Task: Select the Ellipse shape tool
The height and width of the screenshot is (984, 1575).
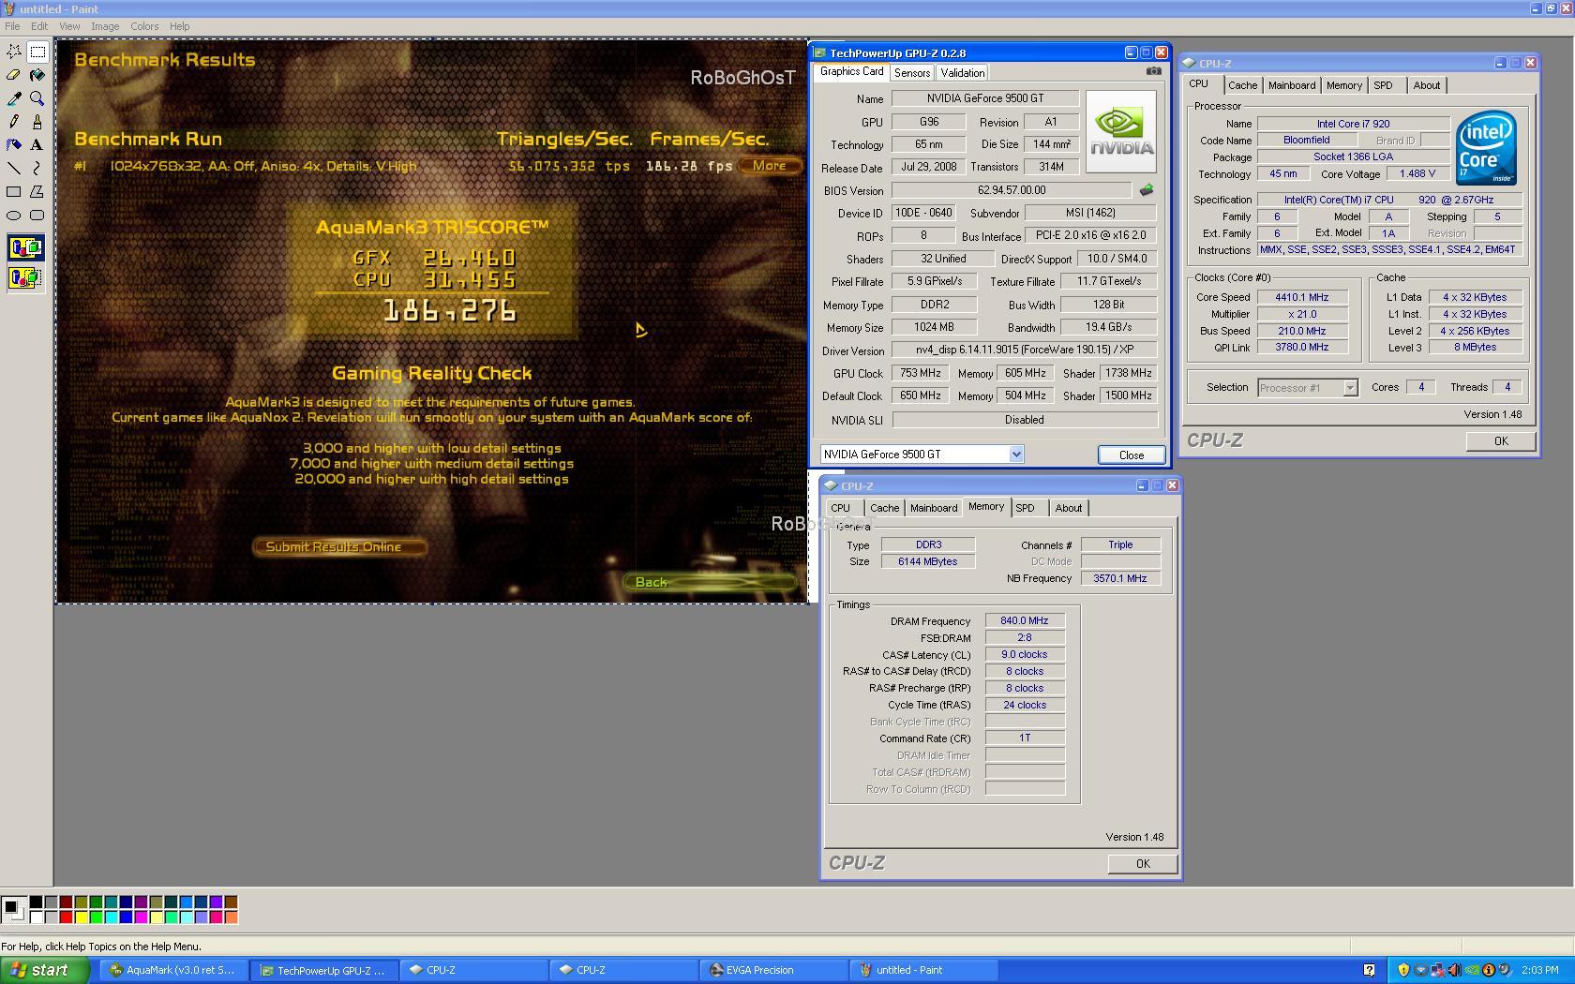Action: tap(14, 216)
